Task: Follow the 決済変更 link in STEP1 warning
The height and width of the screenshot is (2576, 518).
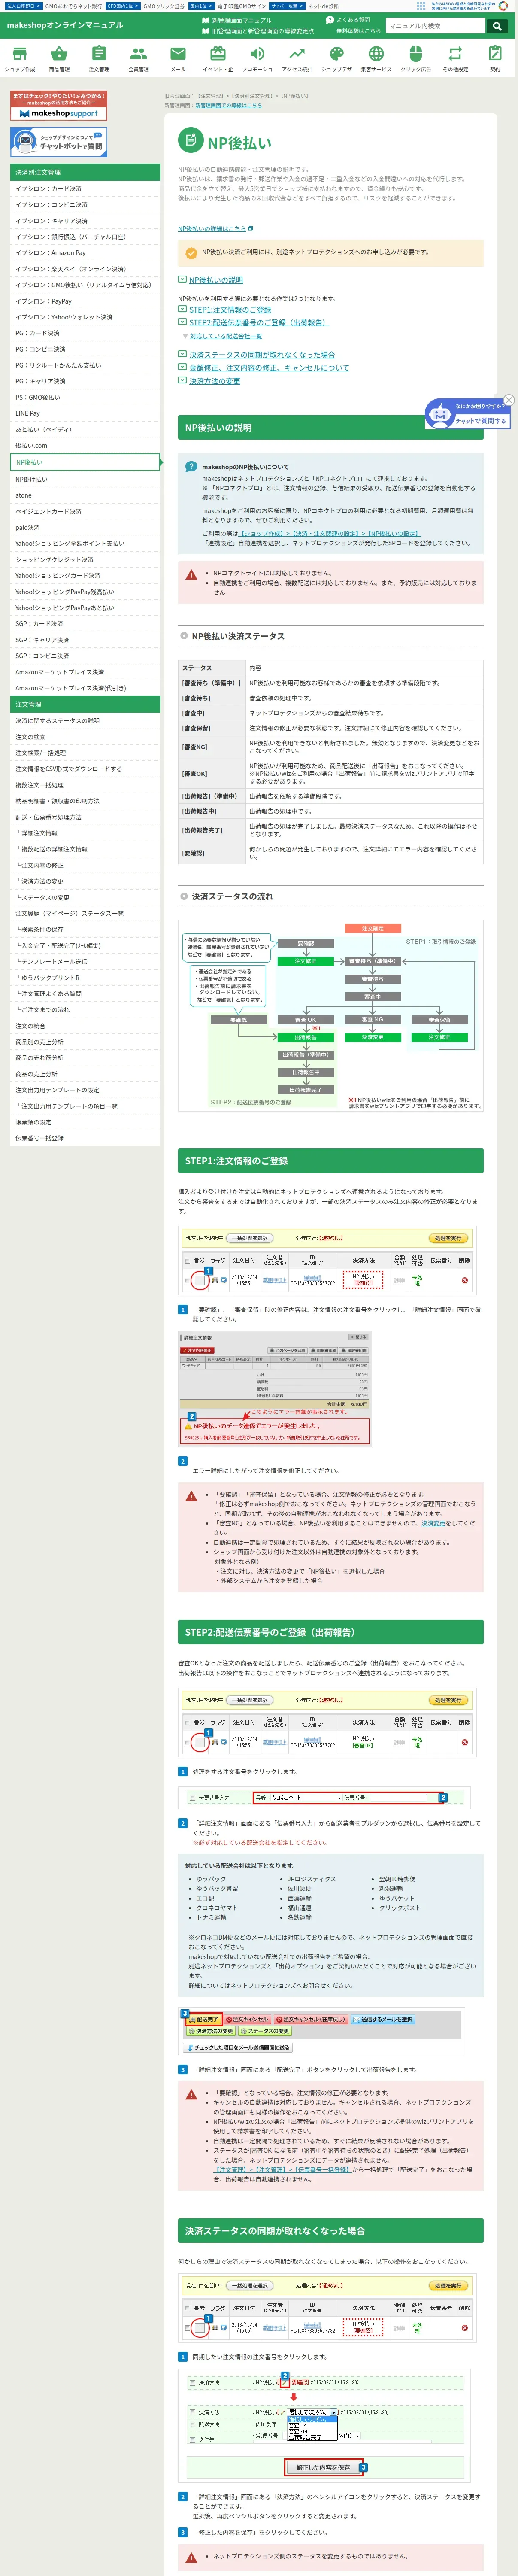Action: [x=433, y=1523]
